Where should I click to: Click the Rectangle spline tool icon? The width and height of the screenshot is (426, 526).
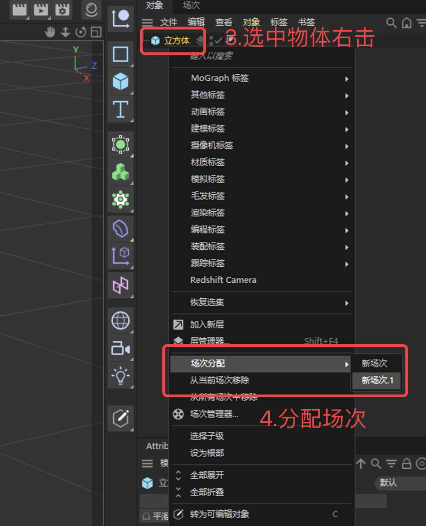[x=120, y=55]
